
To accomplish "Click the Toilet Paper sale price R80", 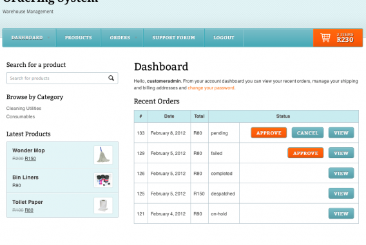I will (29, 210).
